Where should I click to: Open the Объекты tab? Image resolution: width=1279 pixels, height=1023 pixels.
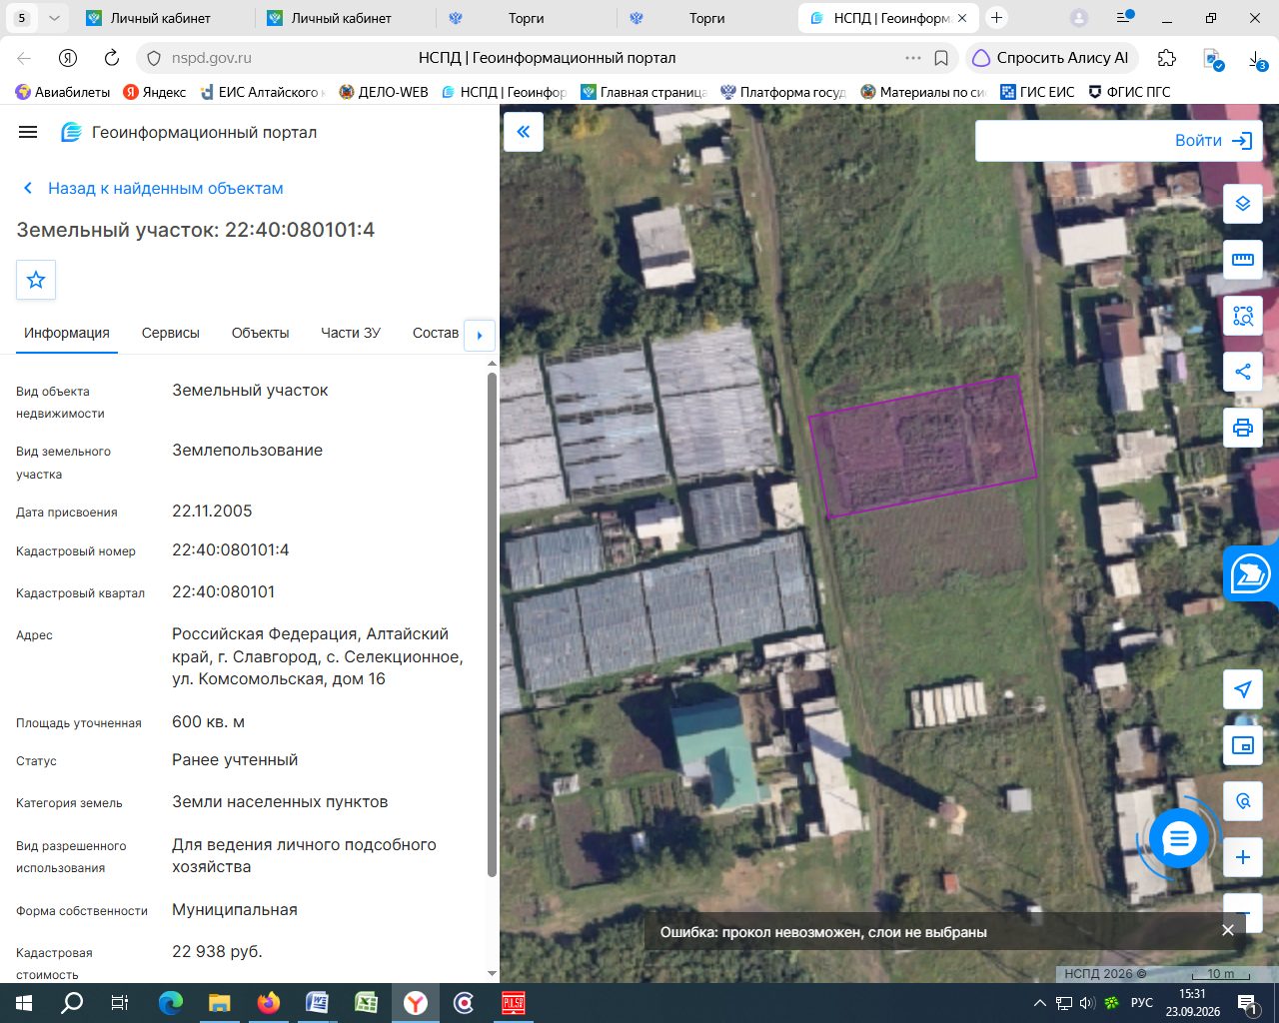tap(260, 333)
